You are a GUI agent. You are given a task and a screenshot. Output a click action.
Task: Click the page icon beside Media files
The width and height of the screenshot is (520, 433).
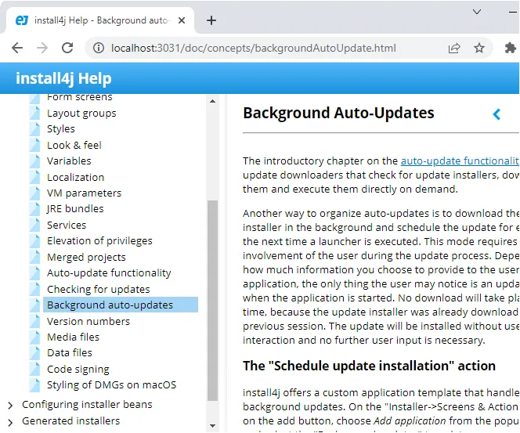[x=34, y=337]
